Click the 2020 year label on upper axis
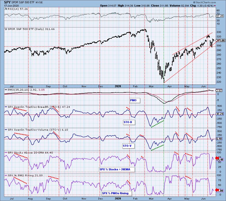This screenshot has height=201, width=226. pyautogui.click(x=118, y=86)
